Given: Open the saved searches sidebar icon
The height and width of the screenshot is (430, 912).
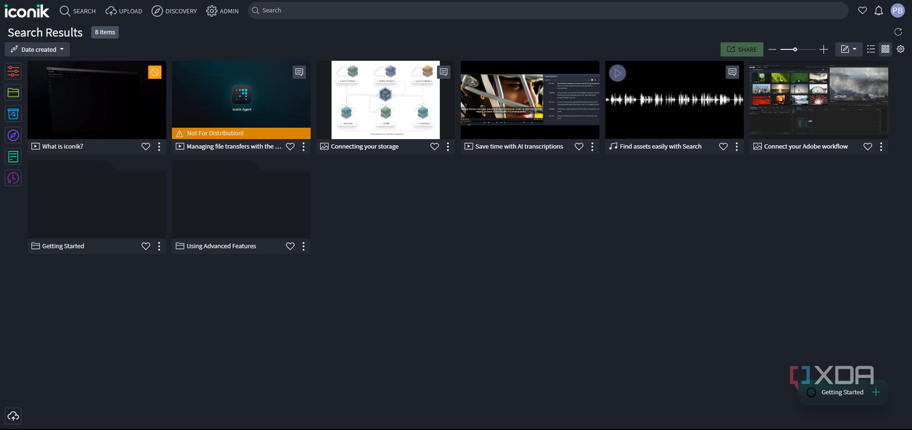Looking at the screenshot, I should pyautogui.click(x=13, y=114).
